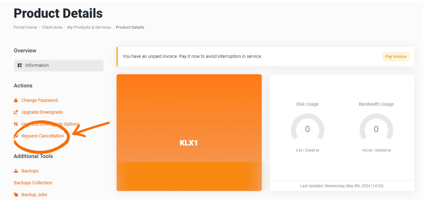Click the orange KLX1 product panel

[189, 133]
